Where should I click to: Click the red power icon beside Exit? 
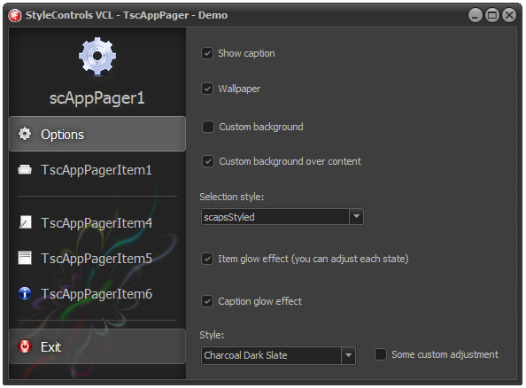point(25,346)
